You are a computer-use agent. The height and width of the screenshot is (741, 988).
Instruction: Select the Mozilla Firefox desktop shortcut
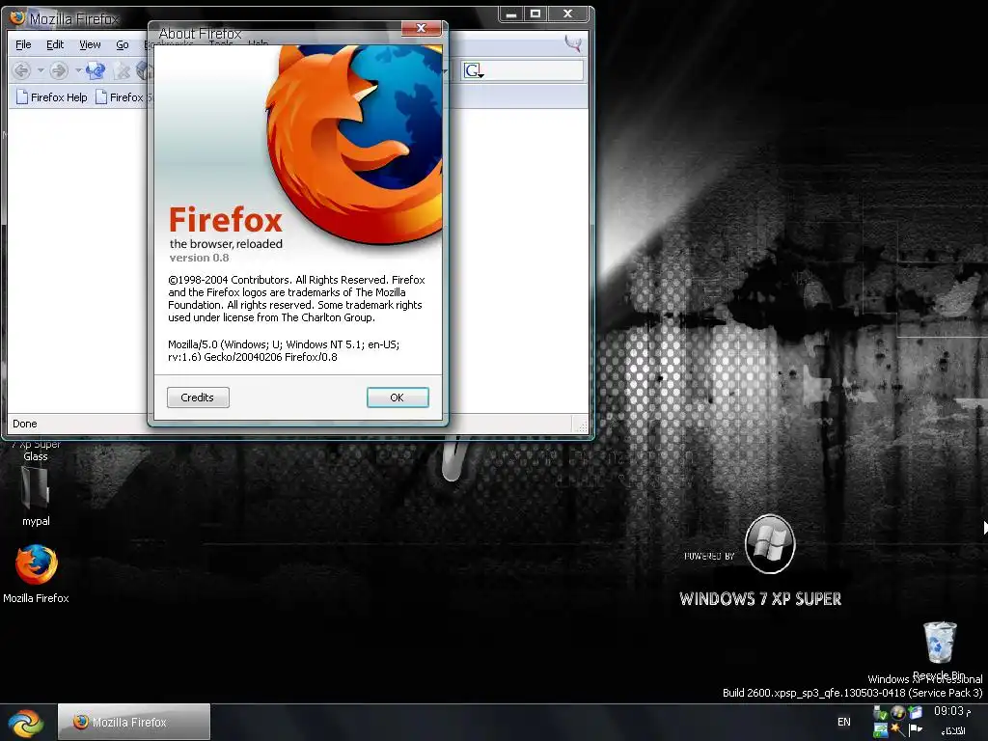point(36,574)
